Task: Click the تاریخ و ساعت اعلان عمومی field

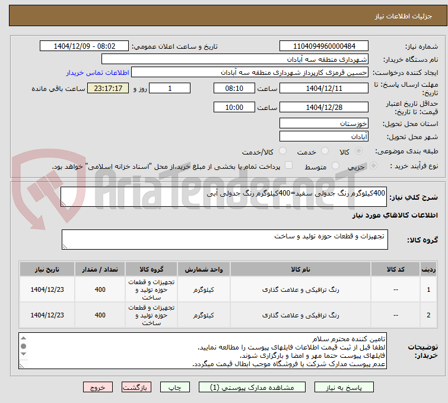Action: [84, 46]
